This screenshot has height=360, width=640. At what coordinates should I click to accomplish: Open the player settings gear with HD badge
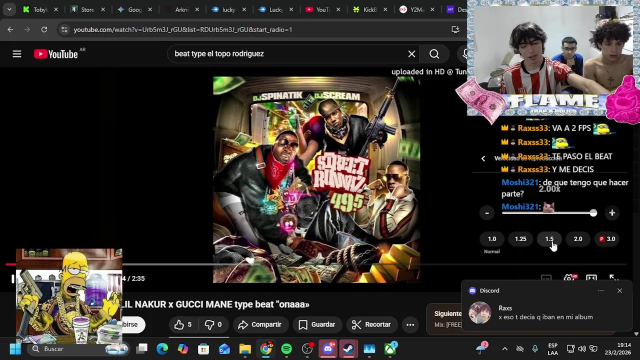569,278
